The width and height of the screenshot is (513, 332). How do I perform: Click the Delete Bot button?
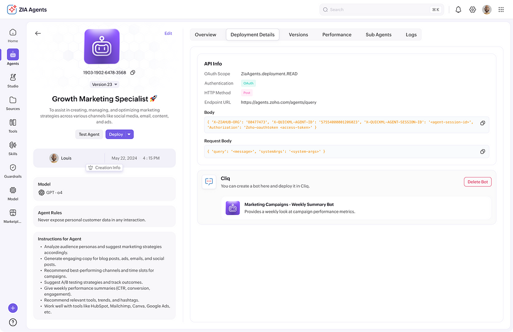478,182
